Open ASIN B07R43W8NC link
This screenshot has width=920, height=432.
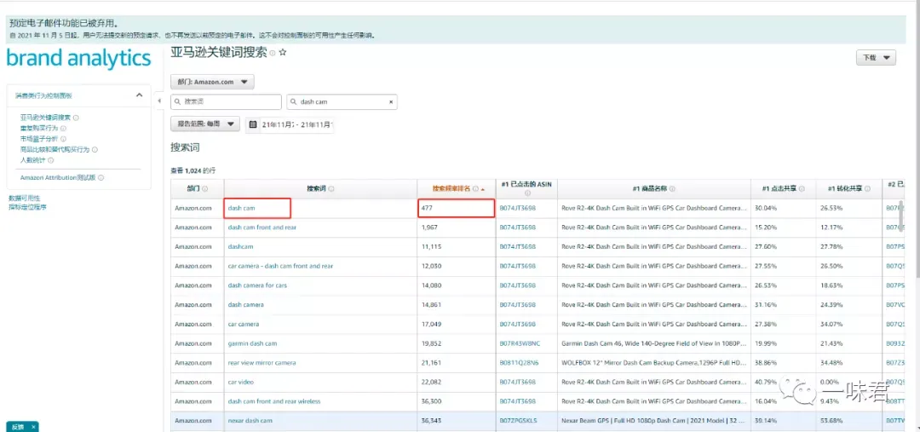[x=520, y=343]
